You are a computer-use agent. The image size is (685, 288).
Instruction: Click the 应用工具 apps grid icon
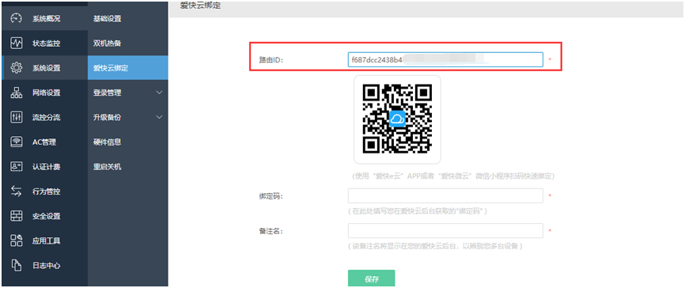[x=16, y=241]
